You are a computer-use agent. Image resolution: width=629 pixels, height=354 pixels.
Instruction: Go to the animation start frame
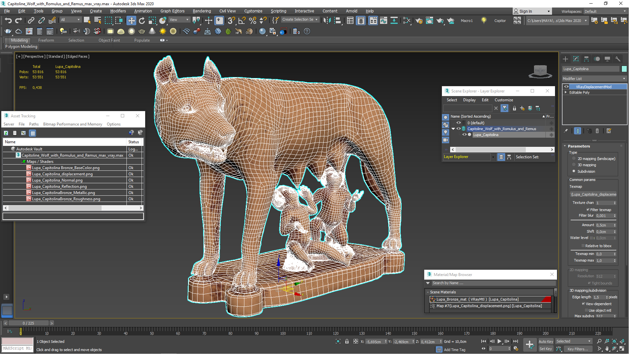(484, 341)
